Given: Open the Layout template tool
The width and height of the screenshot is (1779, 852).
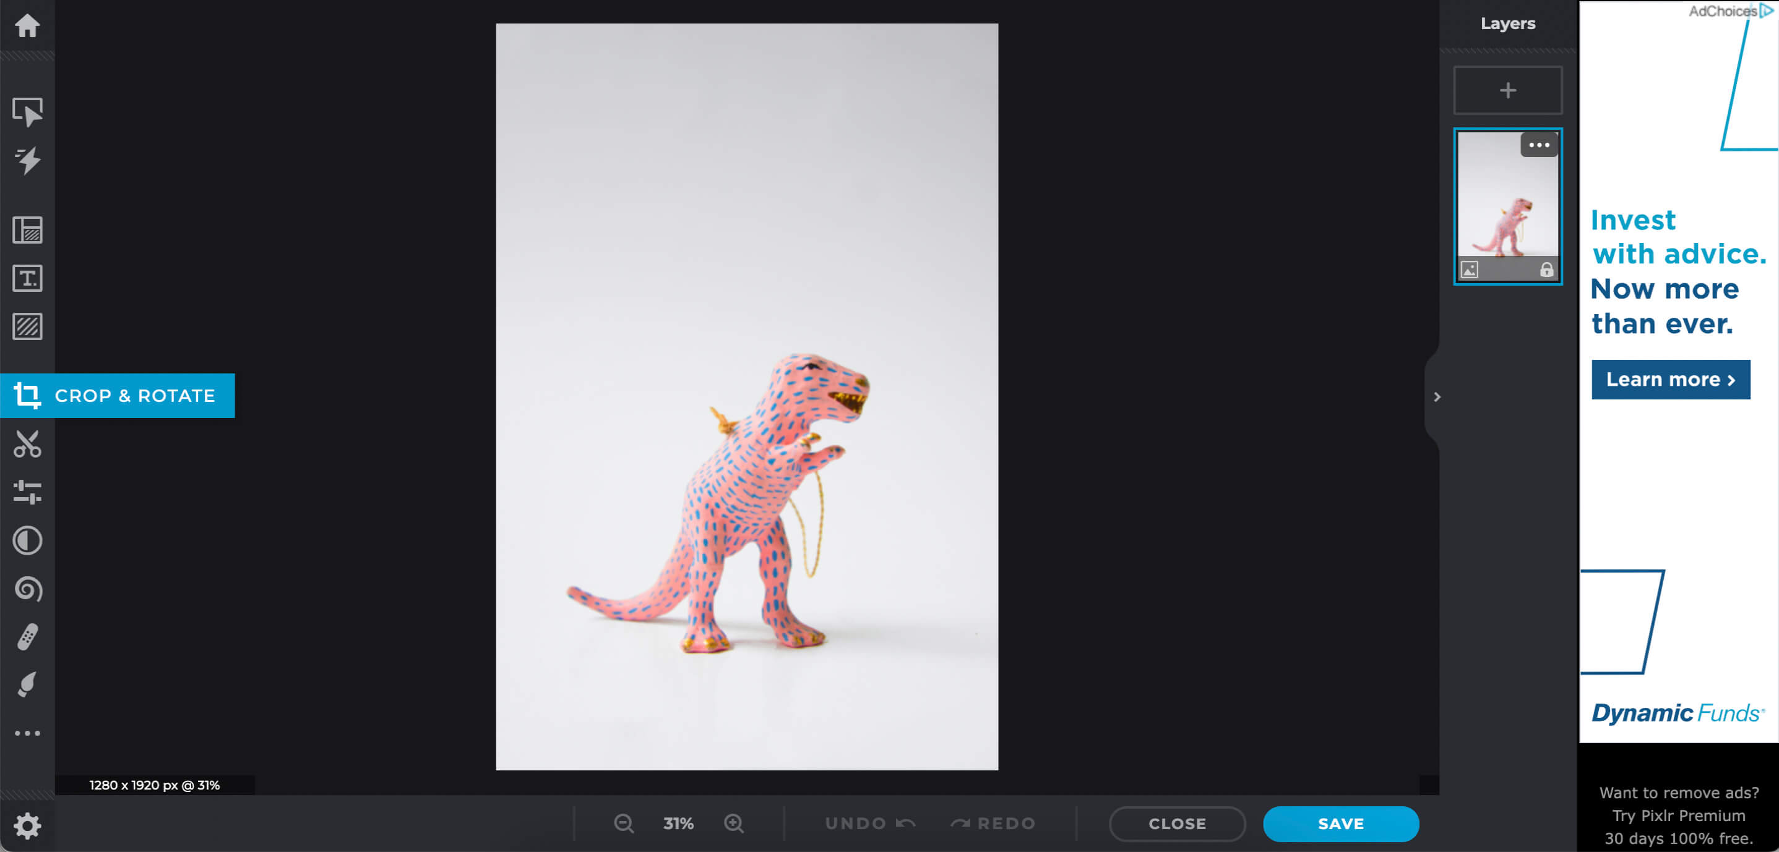Looking at the screenshot, I should 28,230.
